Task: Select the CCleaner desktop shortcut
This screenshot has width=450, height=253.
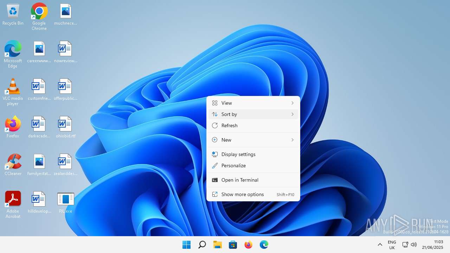Action: pyautogui.click(x=13, y=165)
